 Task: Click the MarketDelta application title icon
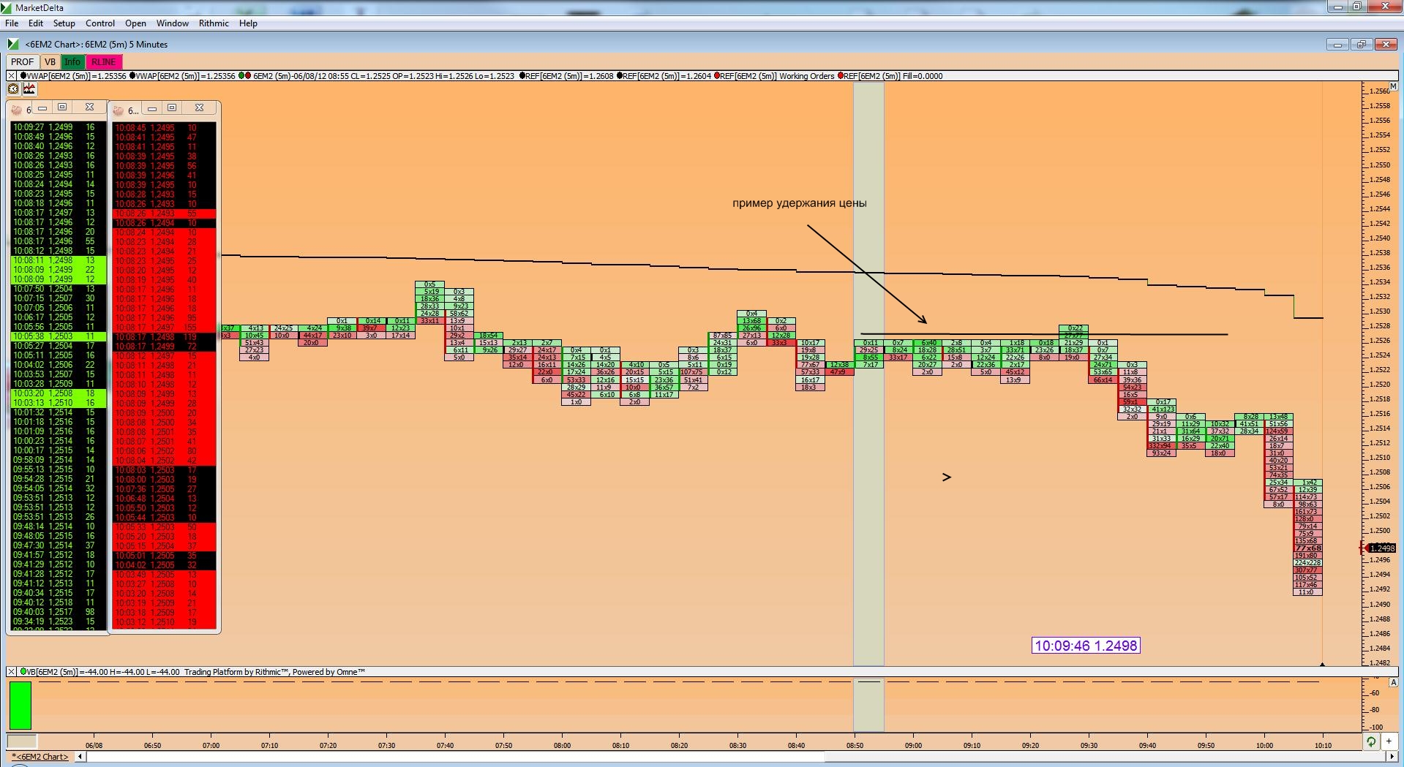7,7
